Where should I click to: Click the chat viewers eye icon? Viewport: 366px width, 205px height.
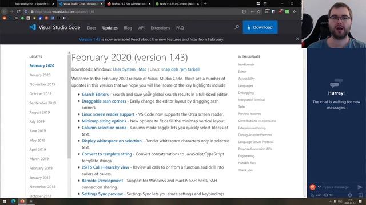click(326, 195)
